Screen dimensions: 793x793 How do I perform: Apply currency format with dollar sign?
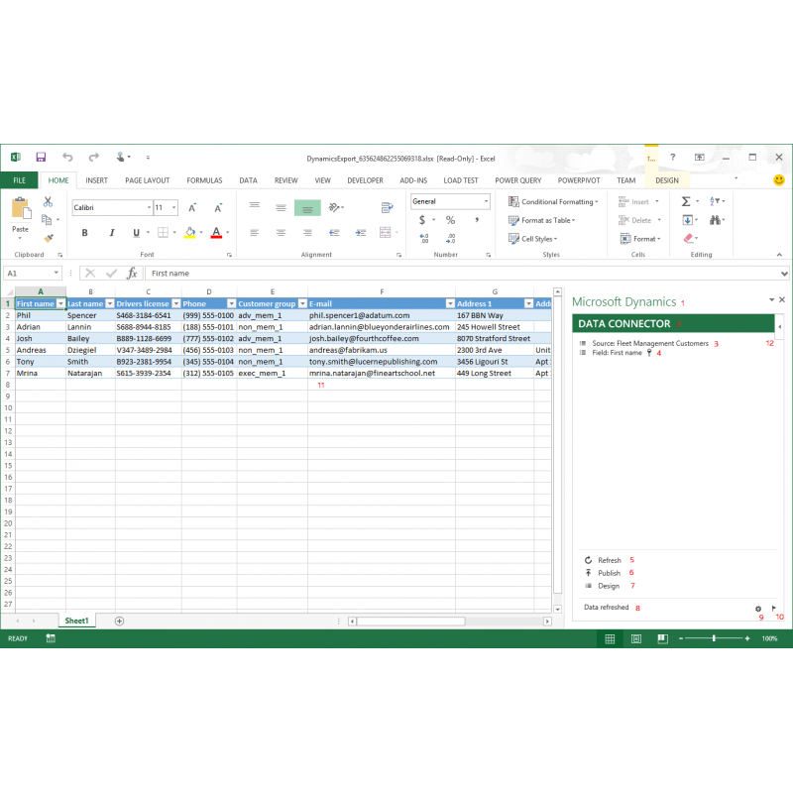pos(422,220)
